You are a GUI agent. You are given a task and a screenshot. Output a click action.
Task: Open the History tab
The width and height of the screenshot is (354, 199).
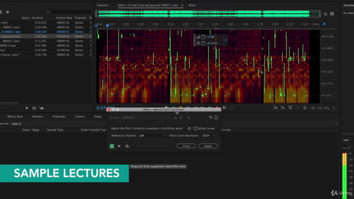click(x=80, y=117)
